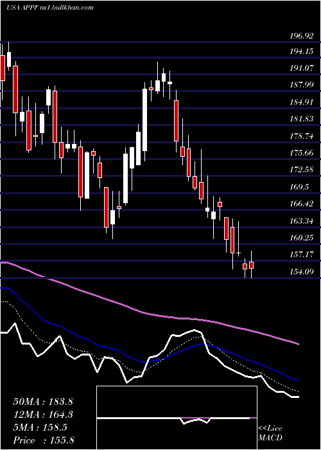
Task: Click inside the MACD histogram panel
Action: point(177,418)
